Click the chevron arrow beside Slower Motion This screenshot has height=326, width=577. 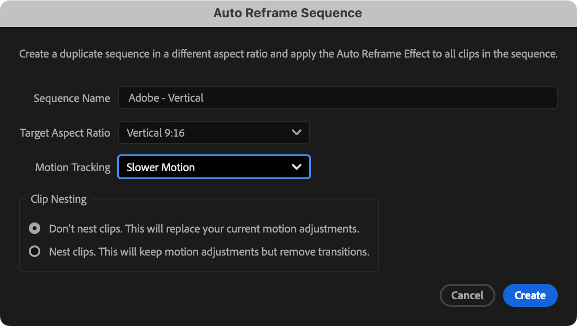297,167
